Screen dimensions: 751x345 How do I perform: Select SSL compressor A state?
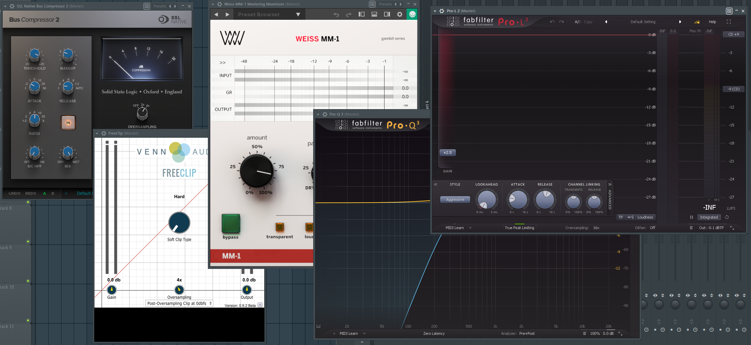(x=44, y=193)
